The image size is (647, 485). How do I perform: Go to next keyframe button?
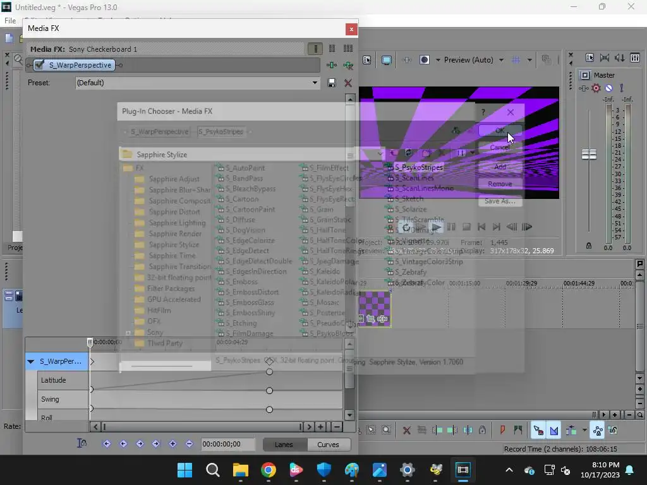click(x=140, y=444)
